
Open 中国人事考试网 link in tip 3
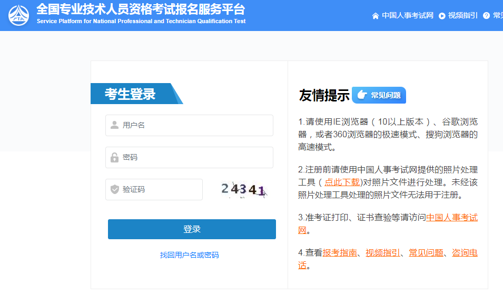point(452,218)
